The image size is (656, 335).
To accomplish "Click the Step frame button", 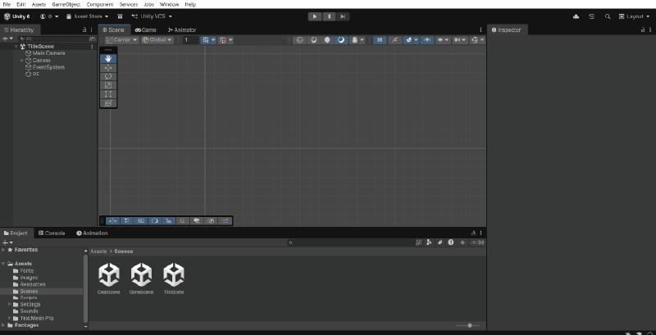I will [x=343, y=16].
